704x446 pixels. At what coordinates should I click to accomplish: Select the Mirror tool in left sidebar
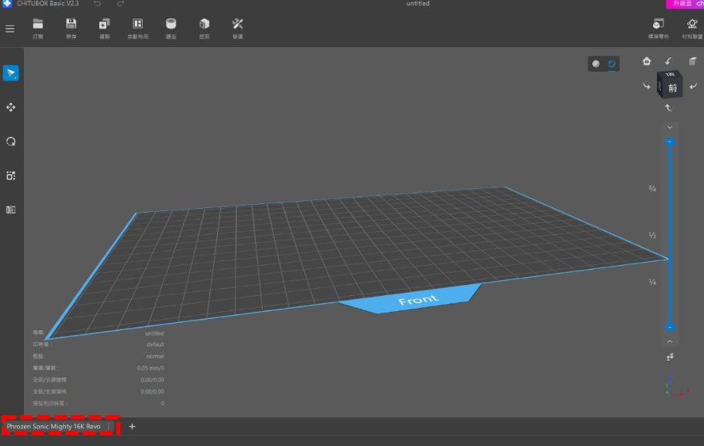click(11, 210)
